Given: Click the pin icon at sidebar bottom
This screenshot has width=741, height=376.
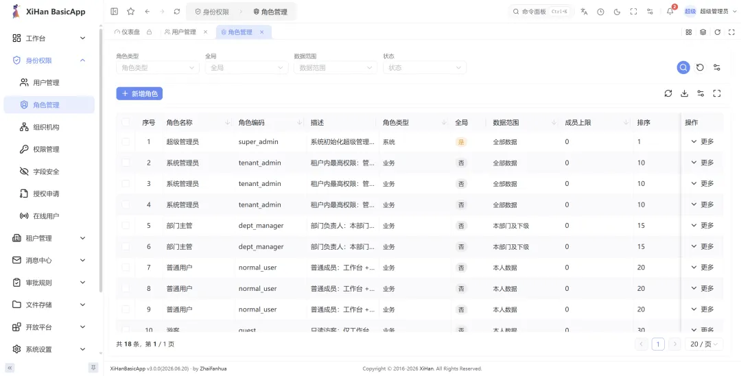Looking at the screenshot, I should (93, 368).
